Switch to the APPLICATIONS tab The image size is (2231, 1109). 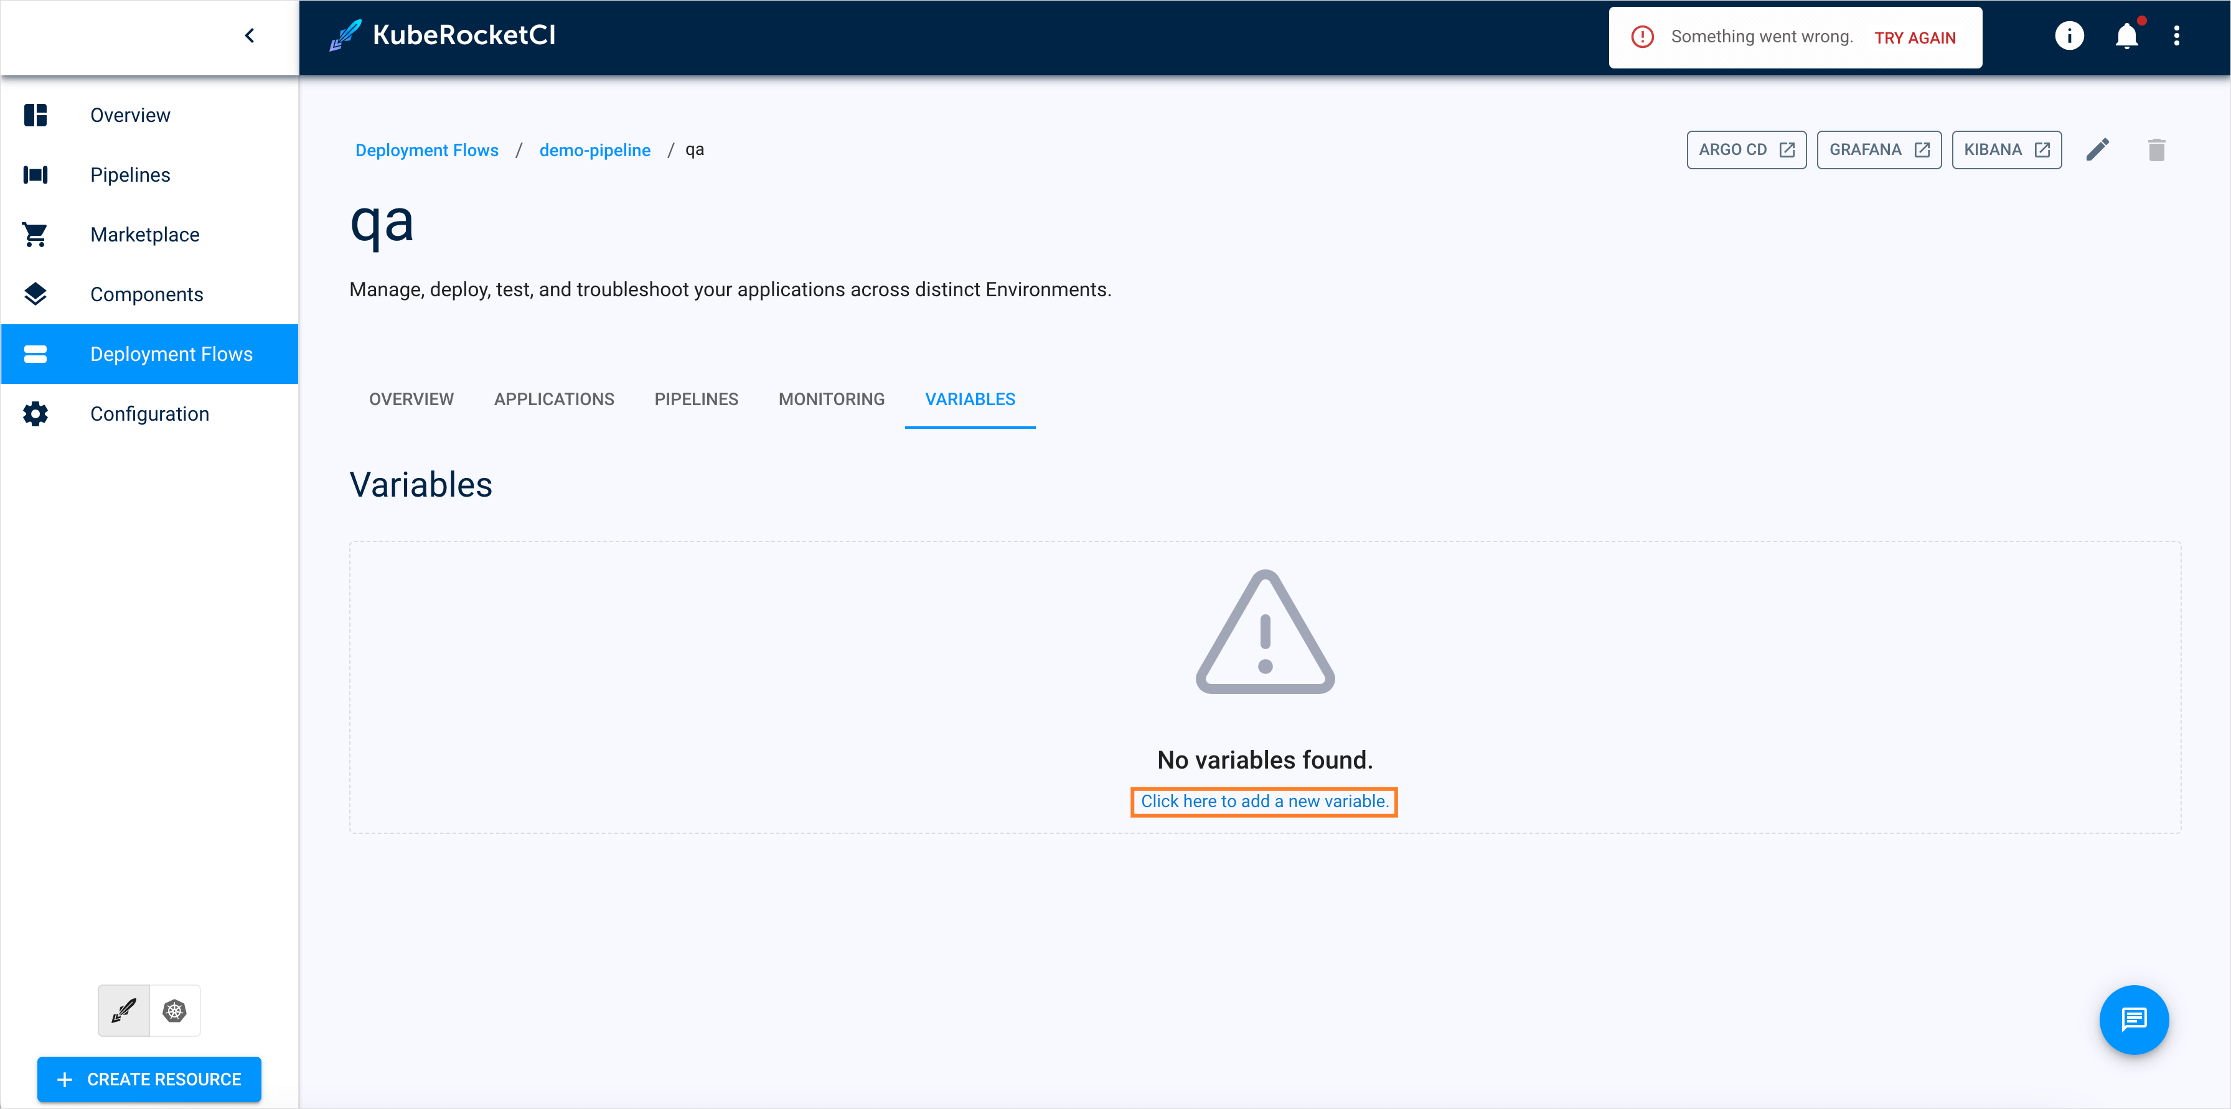tap(553, 400)
